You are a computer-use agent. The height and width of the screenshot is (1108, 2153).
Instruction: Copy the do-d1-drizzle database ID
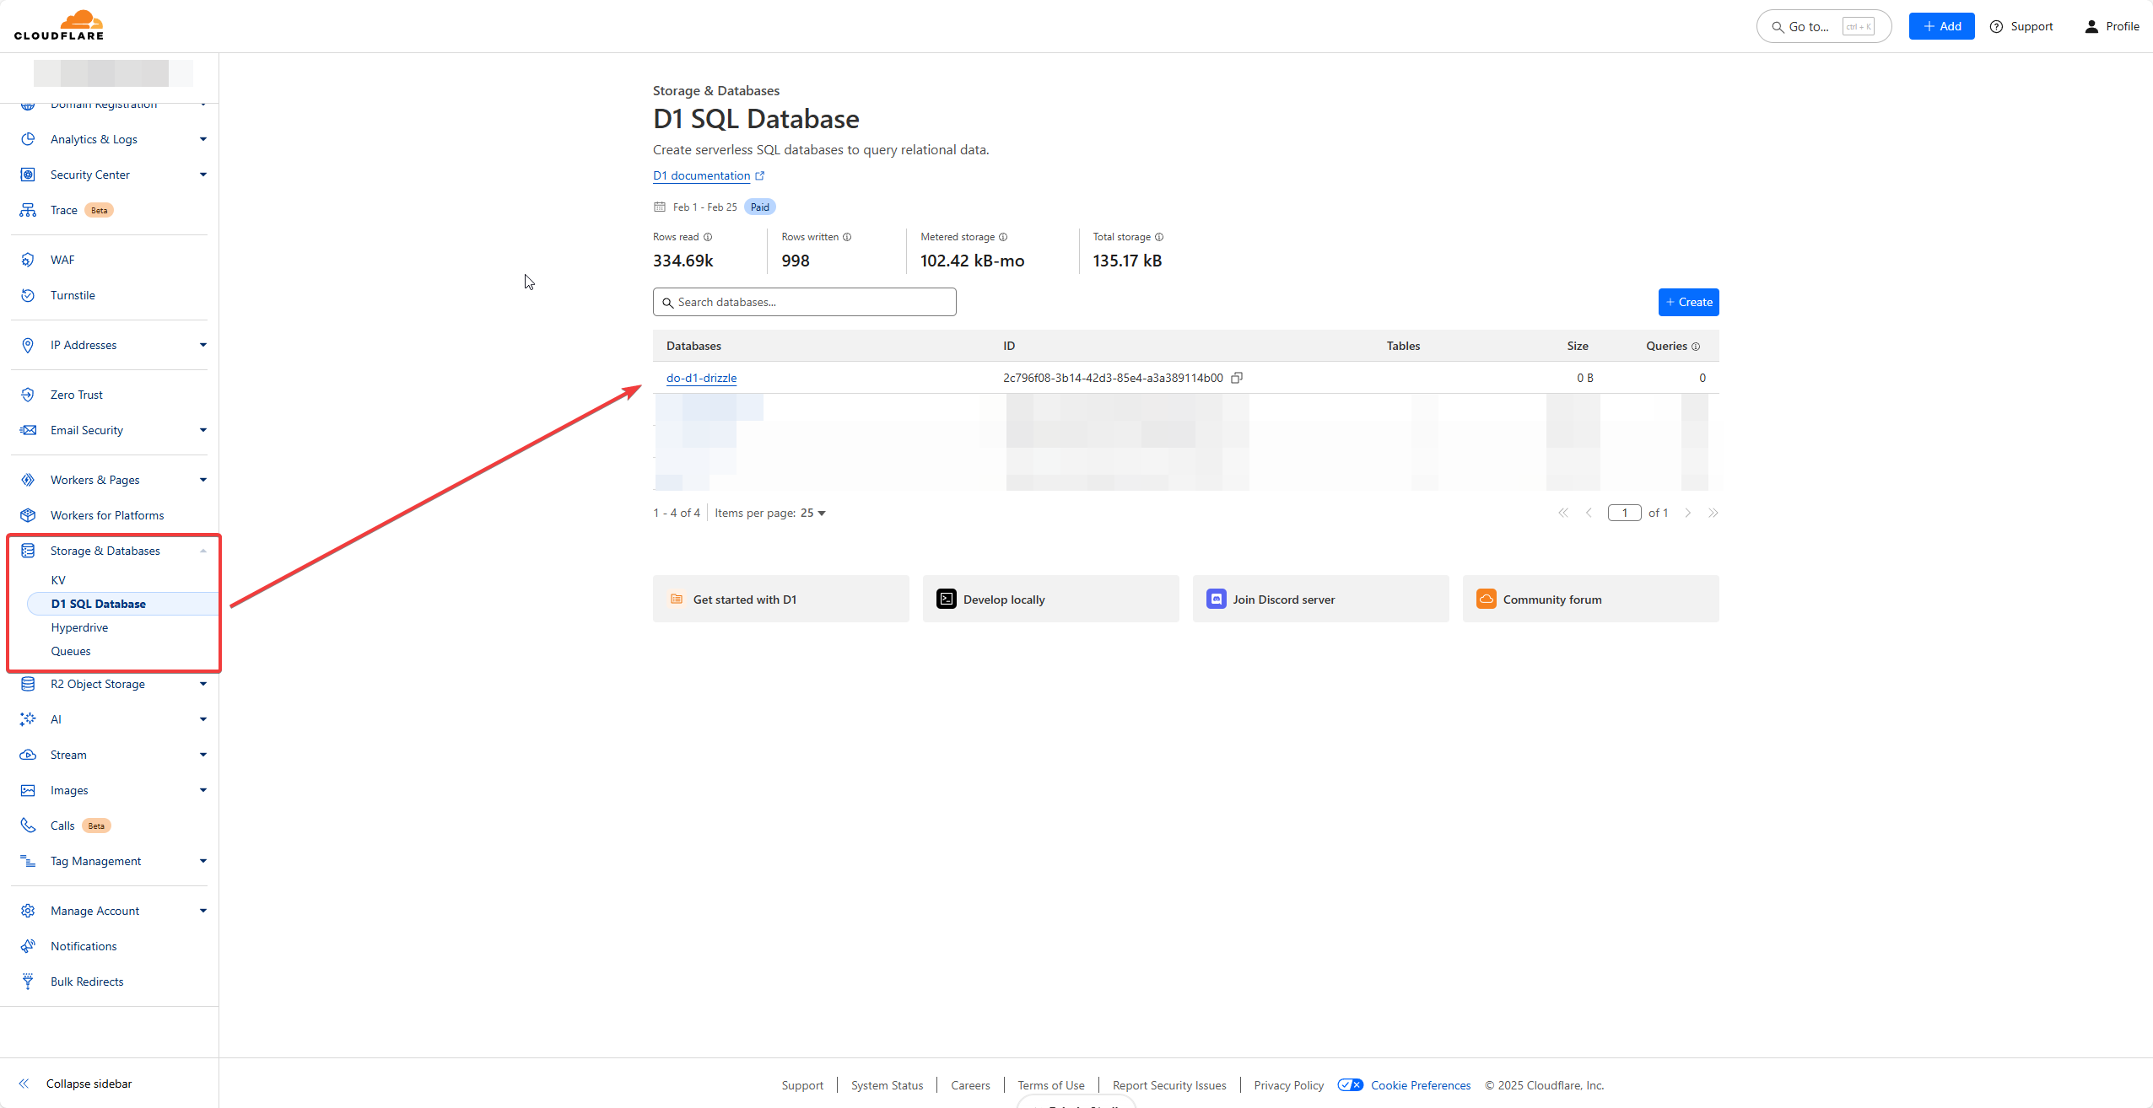coord(1237,378)
